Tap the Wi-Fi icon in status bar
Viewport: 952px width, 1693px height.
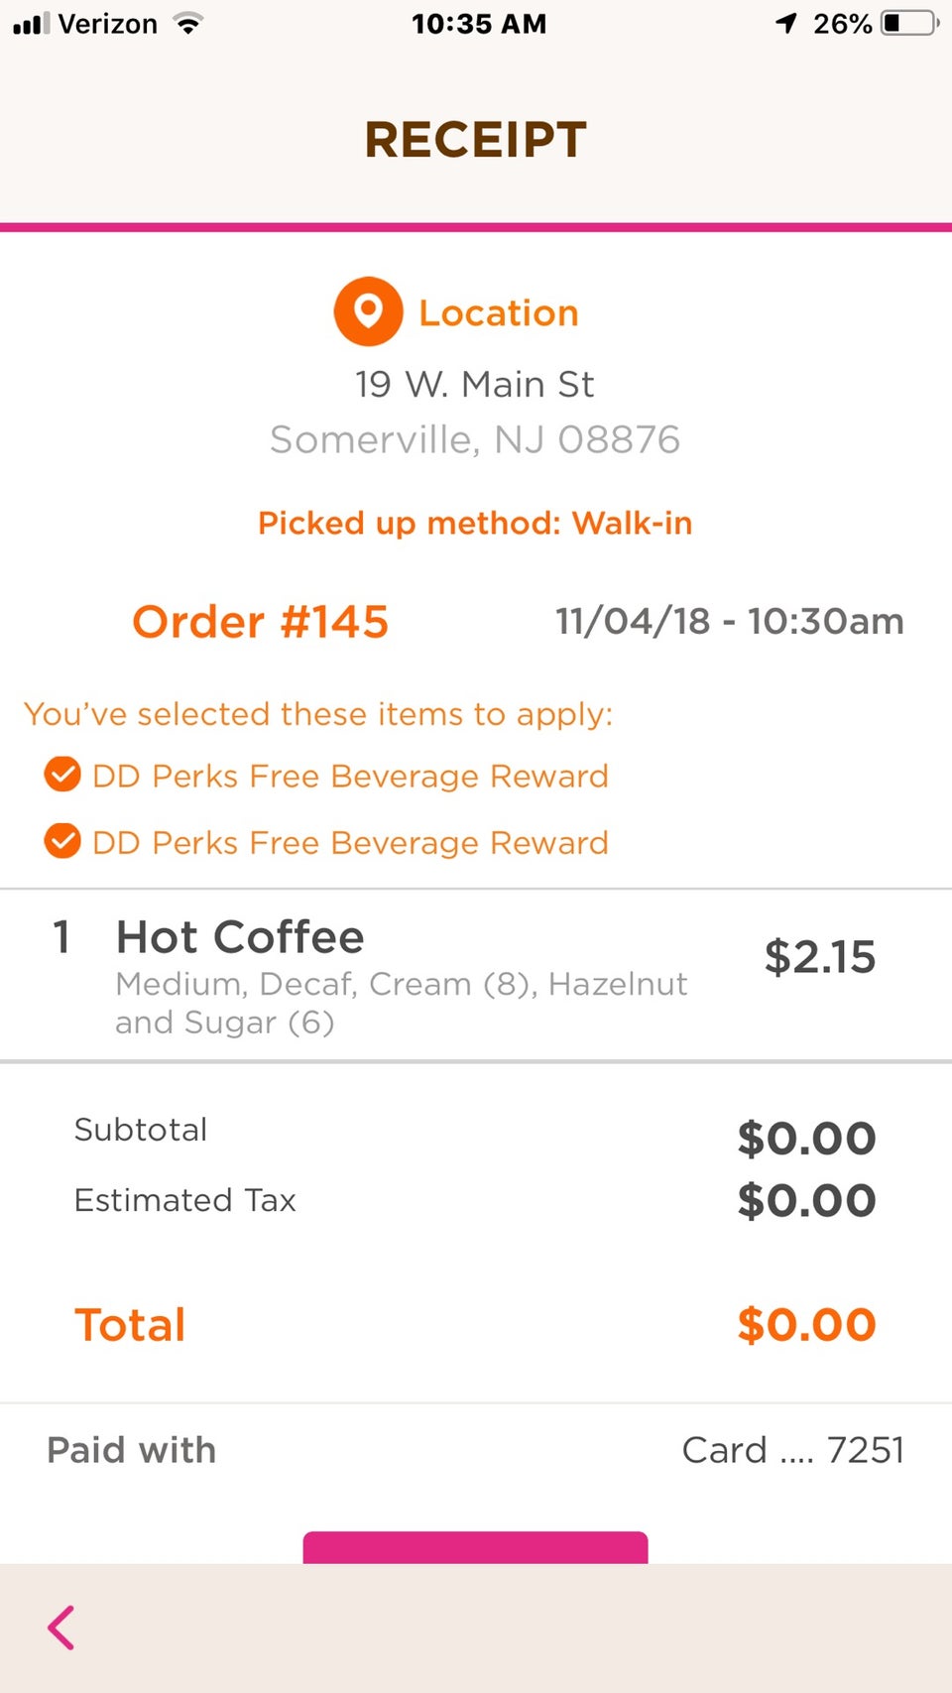tap(186, 24)
